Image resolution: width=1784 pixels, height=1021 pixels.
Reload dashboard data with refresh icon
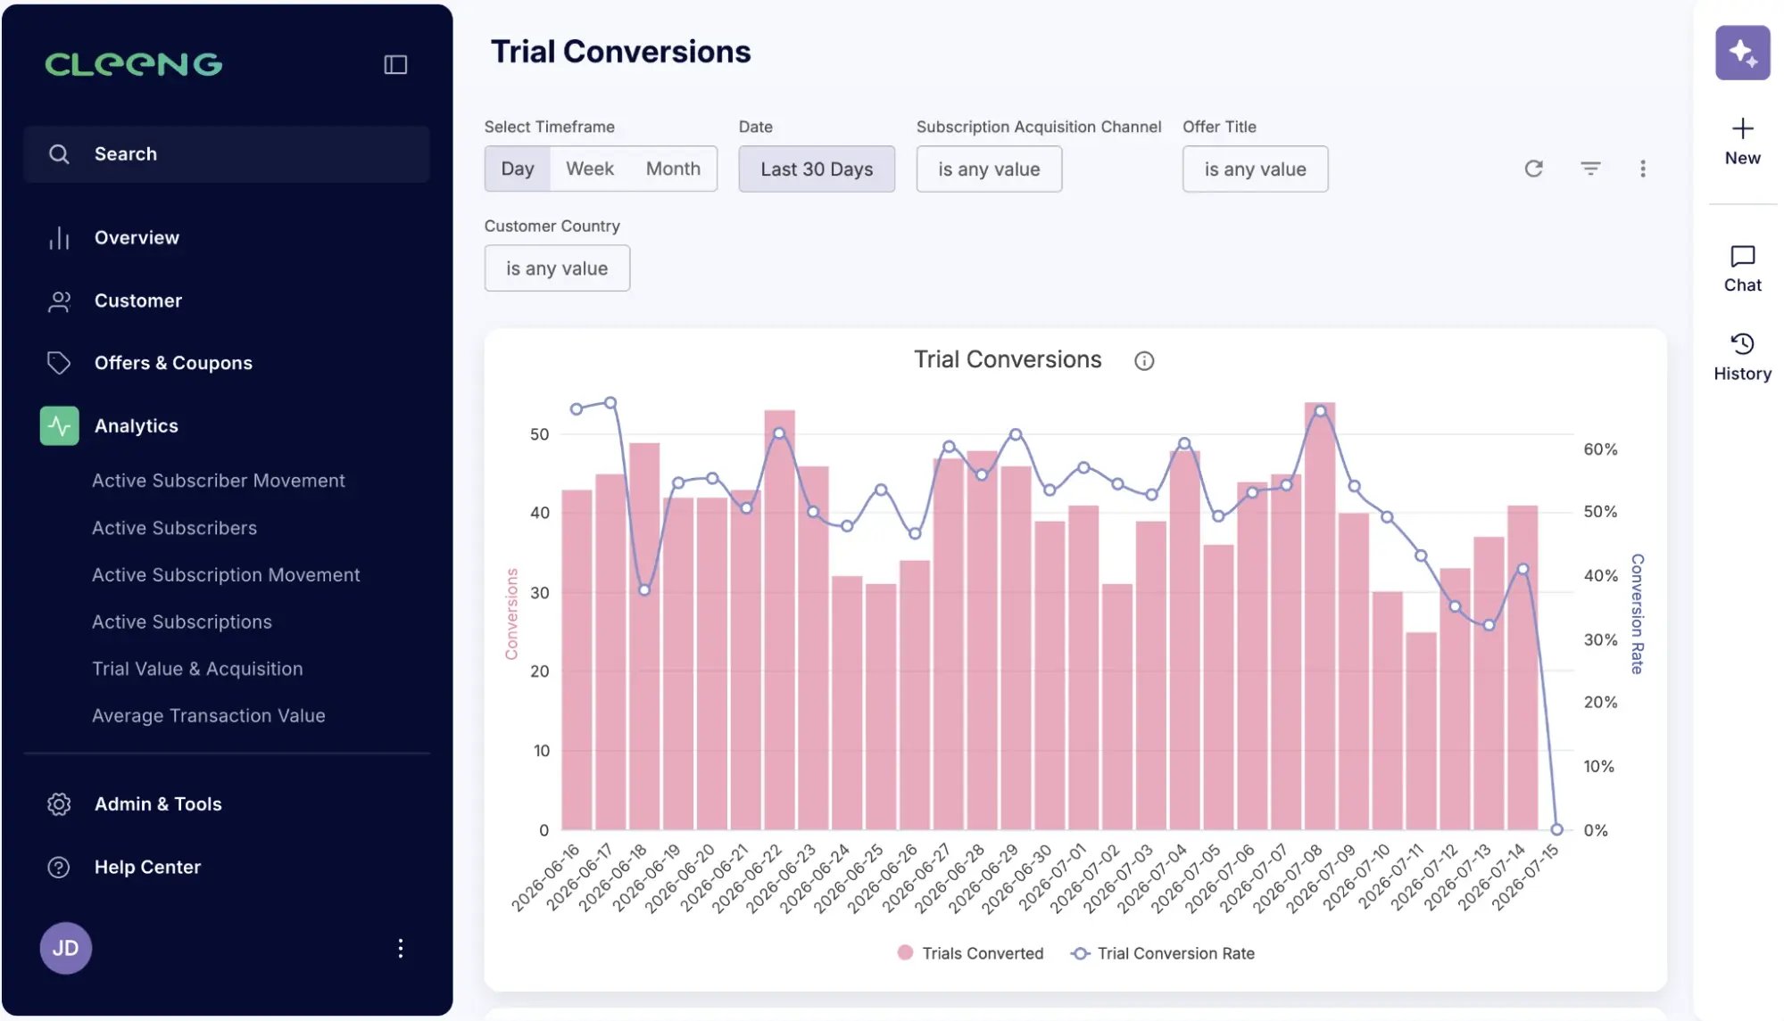[x=1533, y=169]
